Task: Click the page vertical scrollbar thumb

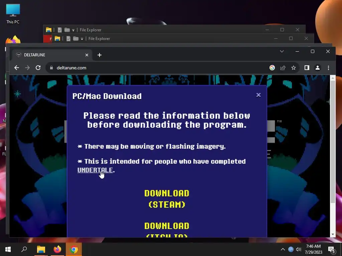Action: [x=333, y=141]
